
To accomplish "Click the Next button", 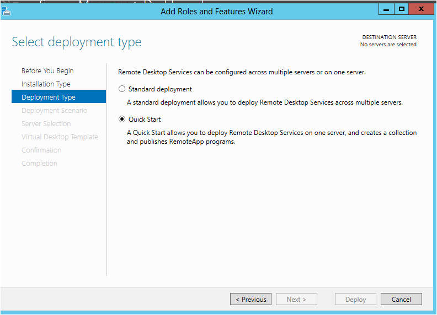I will coord(296,299).
